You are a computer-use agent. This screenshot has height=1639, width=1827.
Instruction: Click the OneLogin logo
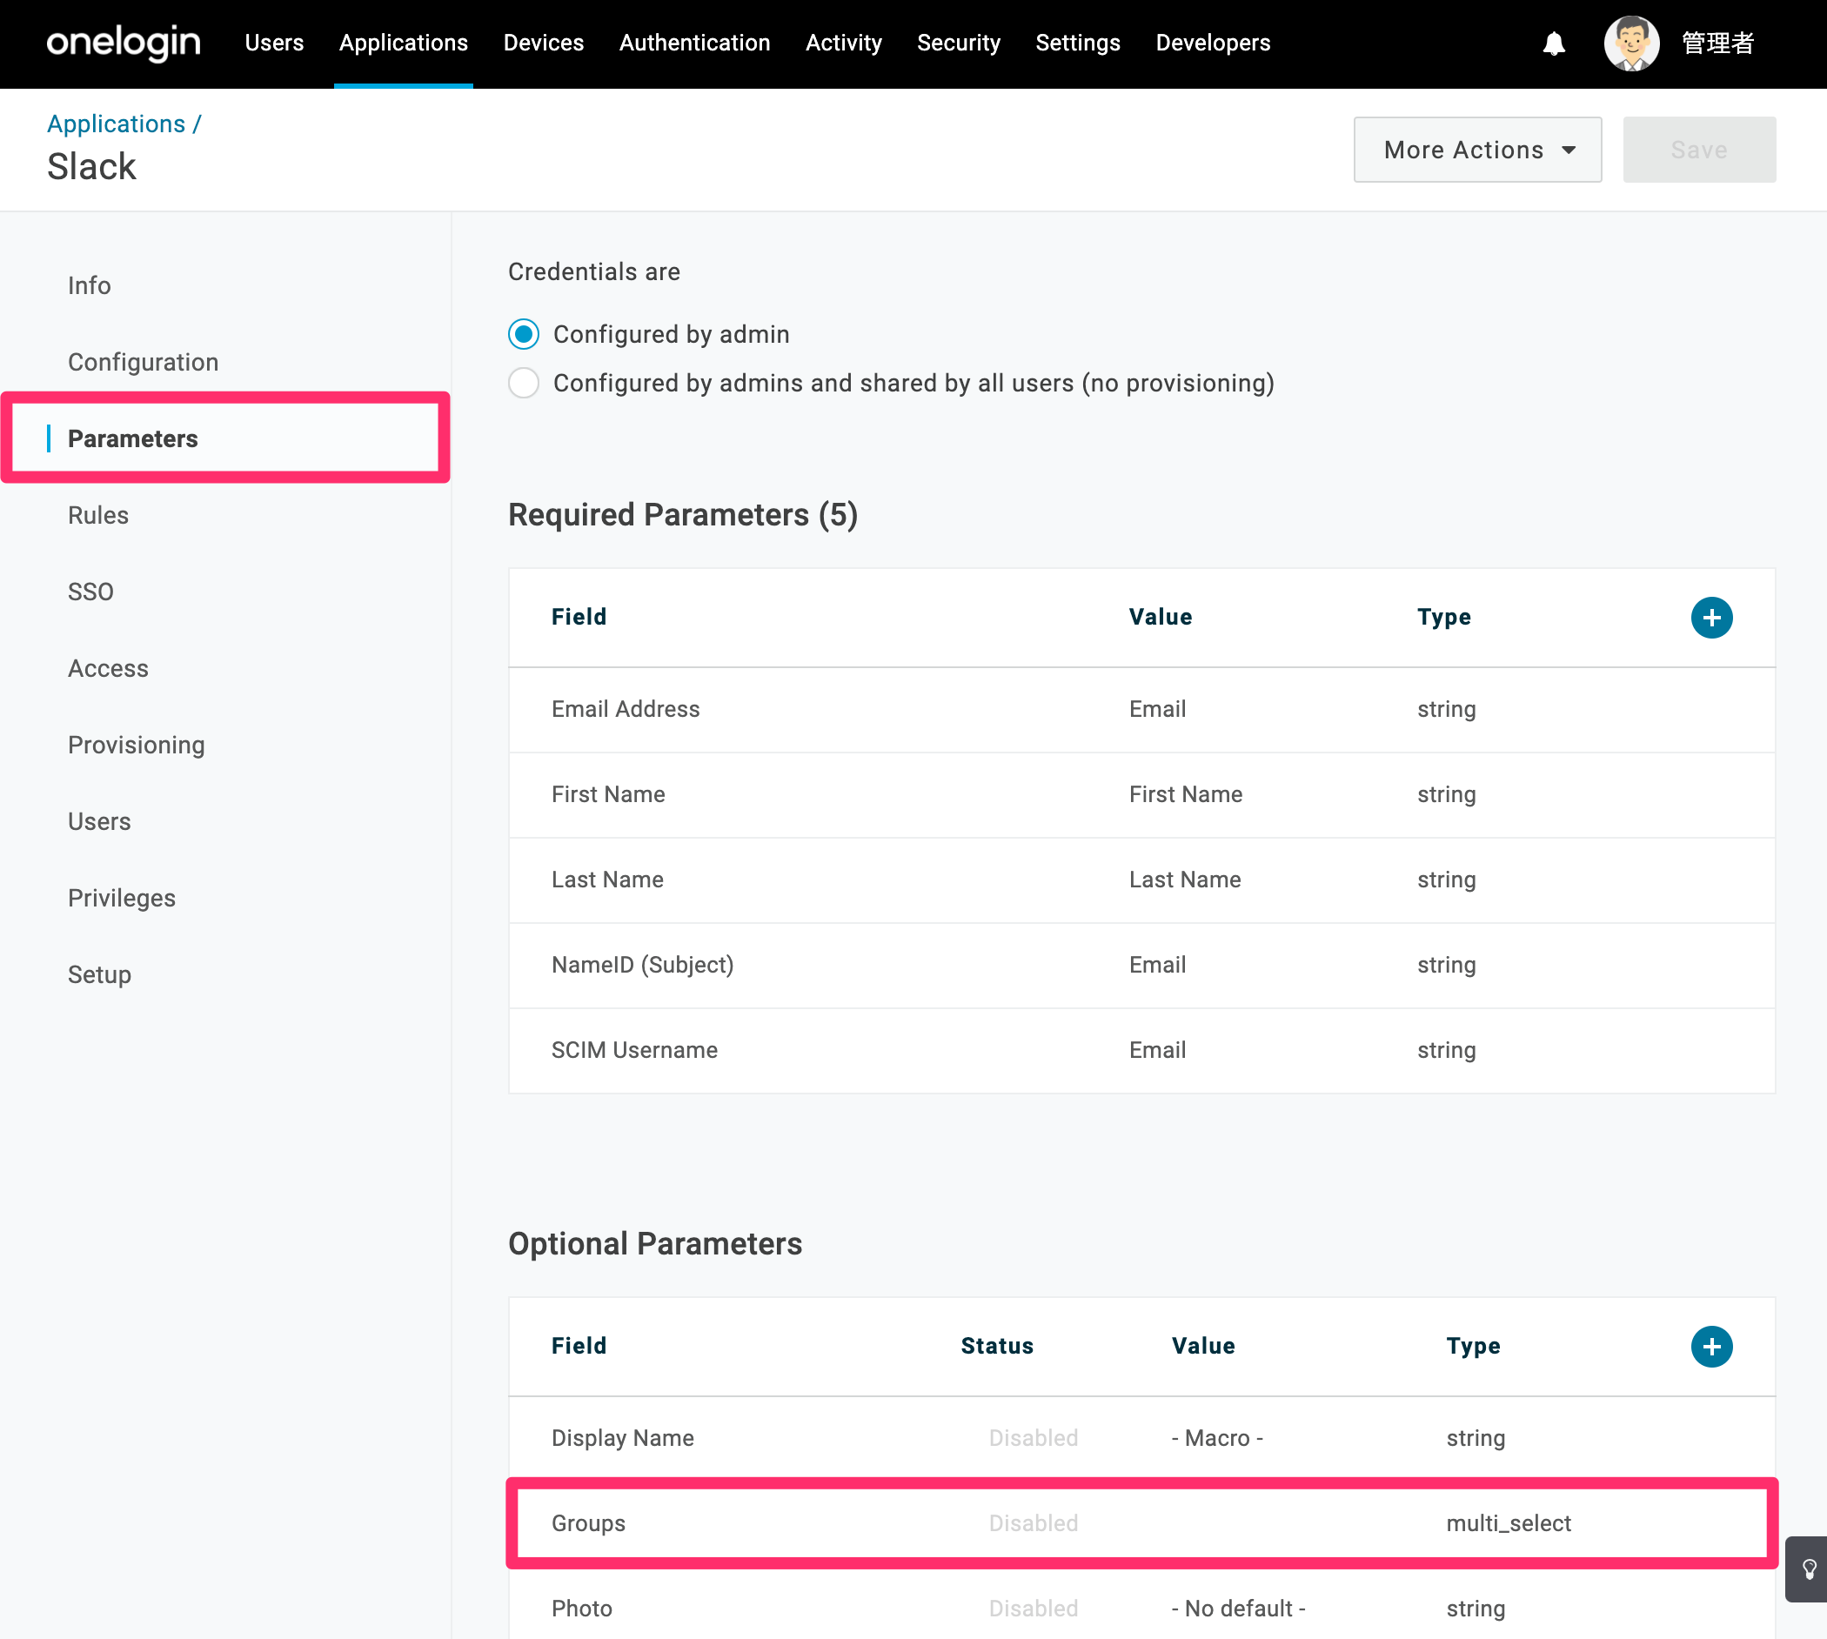click(124, 43)
